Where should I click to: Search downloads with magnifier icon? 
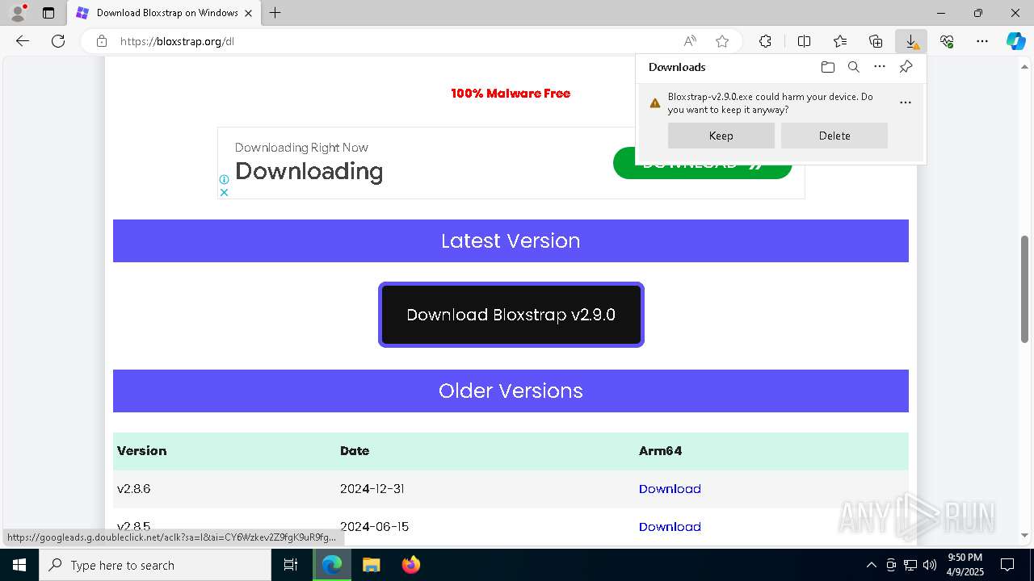pos(854,67)
